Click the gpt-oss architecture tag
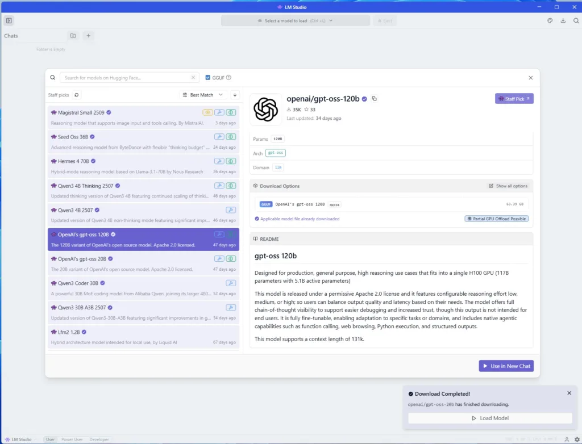582x444 pixels. [276, 153]
